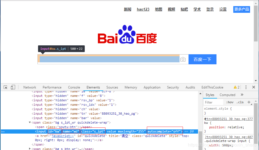Select the input name="ch" row
The height and width of the screenshot is (150, 259).
66,109
